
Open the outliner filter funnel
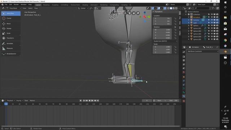point(213,8)
